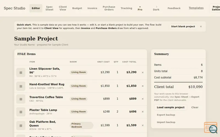
Task: Select Living Room tag for Travertine Coffee Table
Action: pyautogui.click(x=79, y=99)
